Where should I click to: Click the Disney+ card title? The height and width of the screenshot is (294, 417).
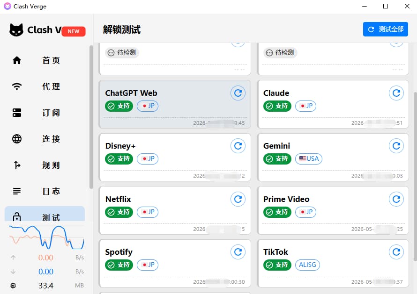120,146
